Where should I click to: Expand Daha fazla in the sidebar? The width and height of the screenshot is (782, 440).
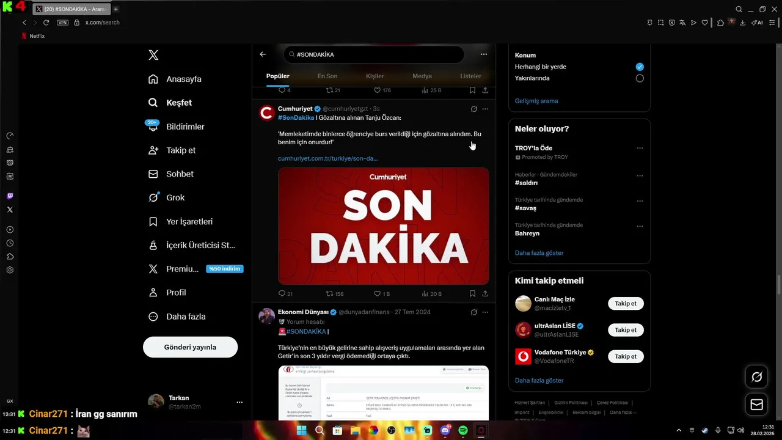point(177,317)
